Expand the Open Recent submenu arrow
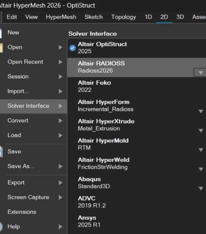 coord(61,62)
